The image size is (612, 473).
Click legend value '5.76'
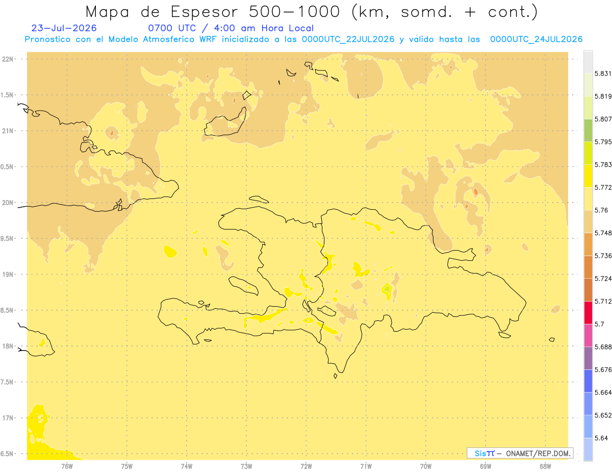coord(601,210)
